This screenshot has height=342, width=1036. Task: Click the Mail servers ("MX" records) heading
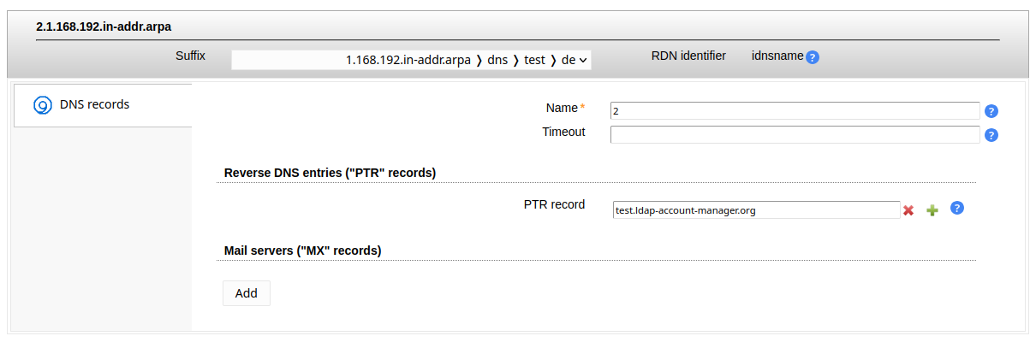pyautogui.click(x=302, y=251)
